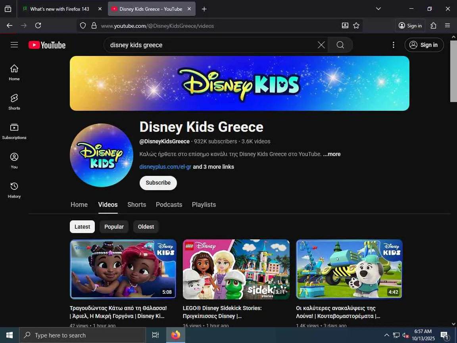Subscribe to Disney Kids Greece
Viewport: 457px width, 343px height.
(x=158, y=183)
